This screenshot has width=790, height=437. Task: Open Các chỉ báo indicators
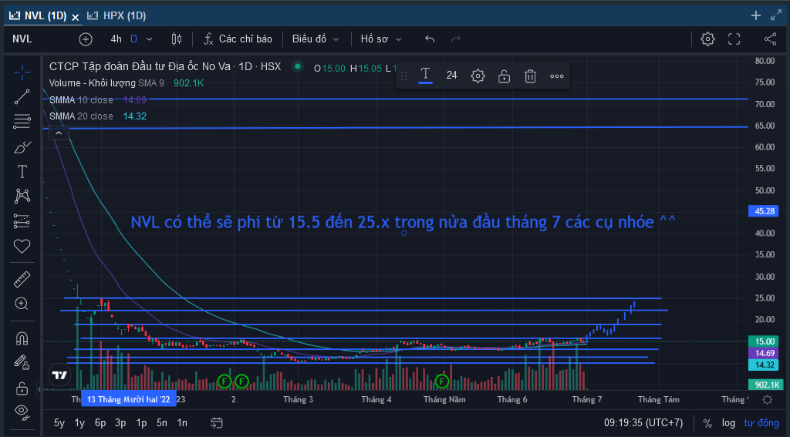pyautogui.click(x=238, y=39)
